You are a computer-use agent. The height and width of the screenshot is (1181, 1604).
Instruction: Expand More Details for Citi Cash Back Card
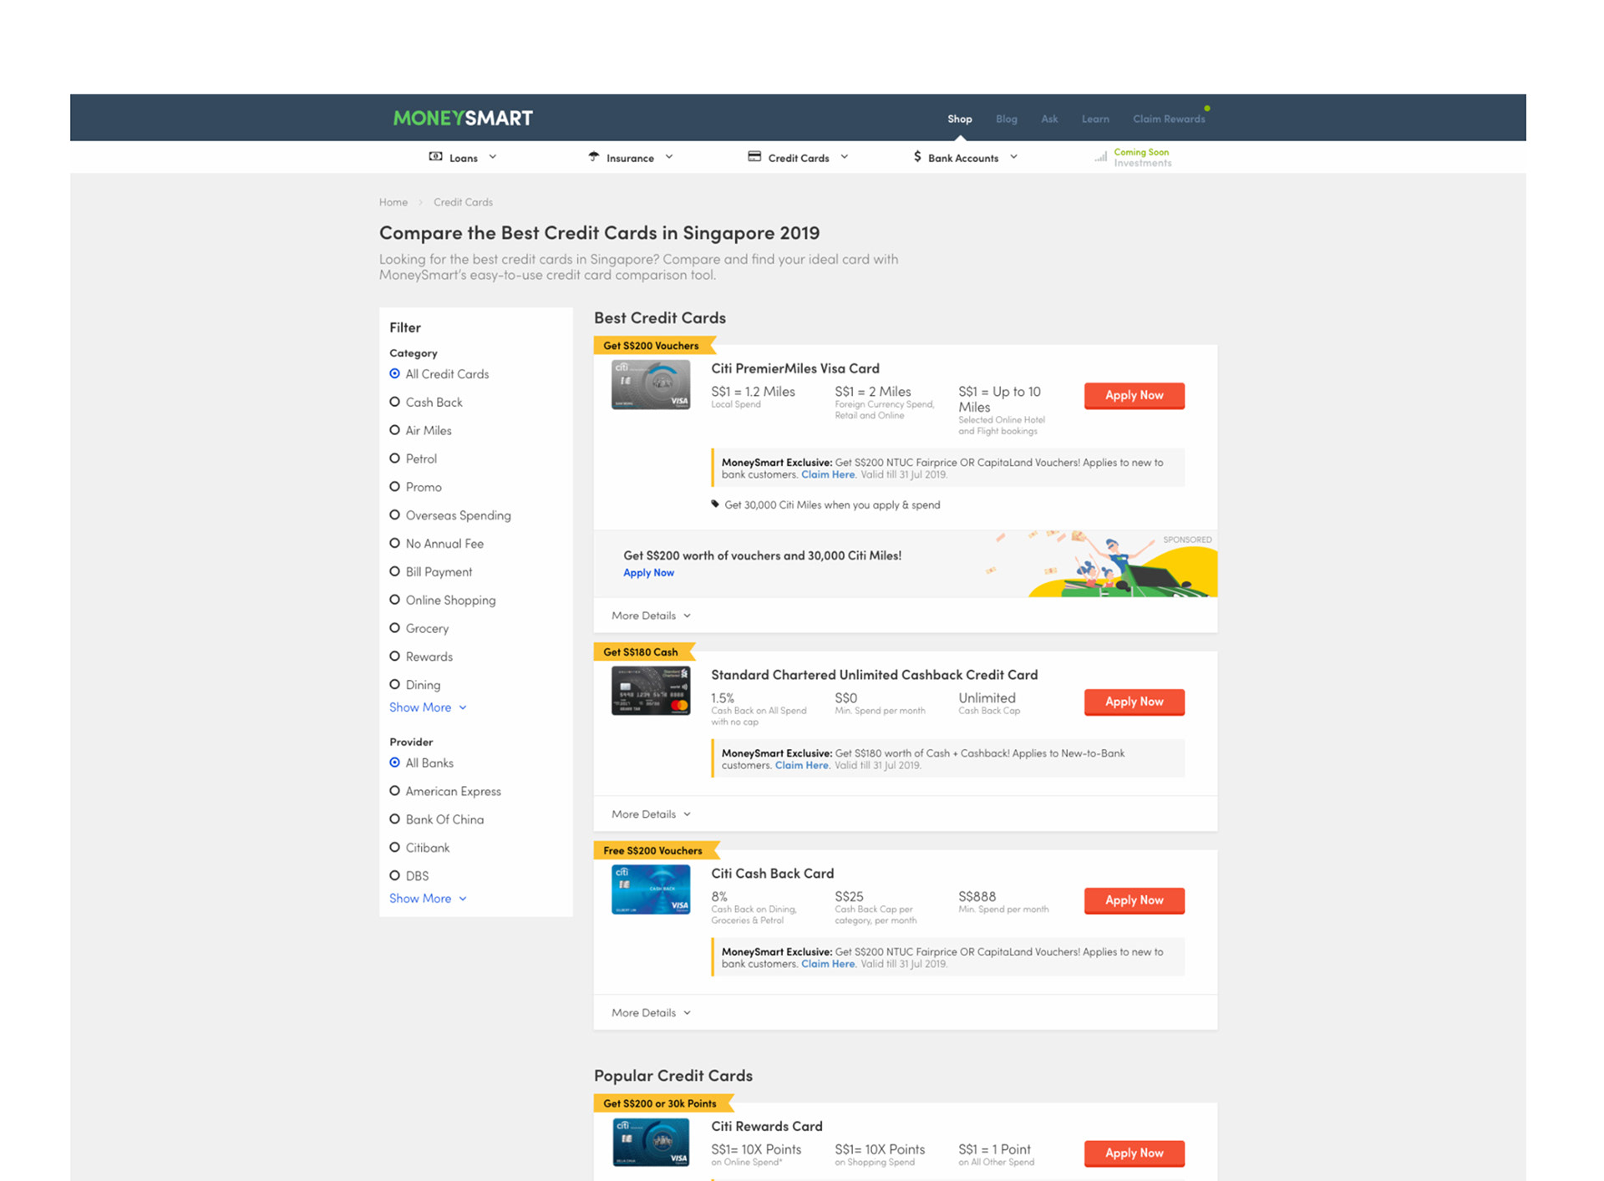click(651, 1013)
